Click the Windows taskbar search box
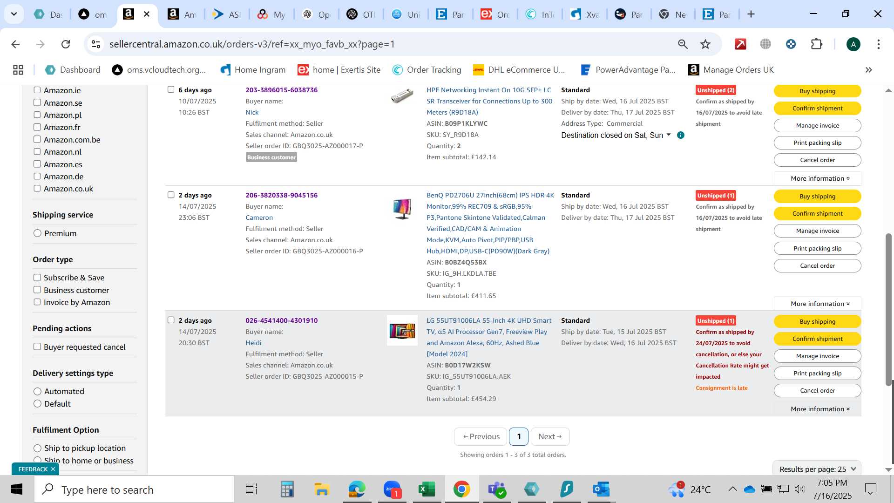This screenshot has width=894, height=503. pos(134,489)
